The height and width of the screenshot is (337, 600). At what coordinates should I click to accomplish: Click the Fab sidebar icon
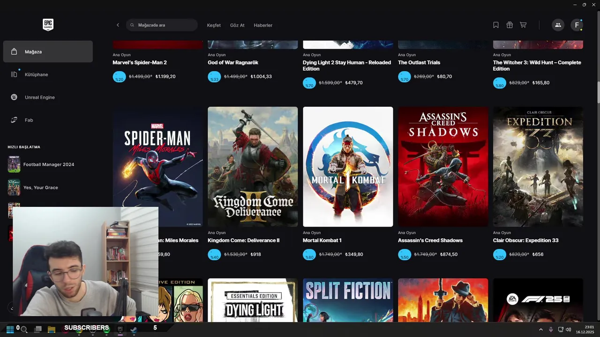14,120
